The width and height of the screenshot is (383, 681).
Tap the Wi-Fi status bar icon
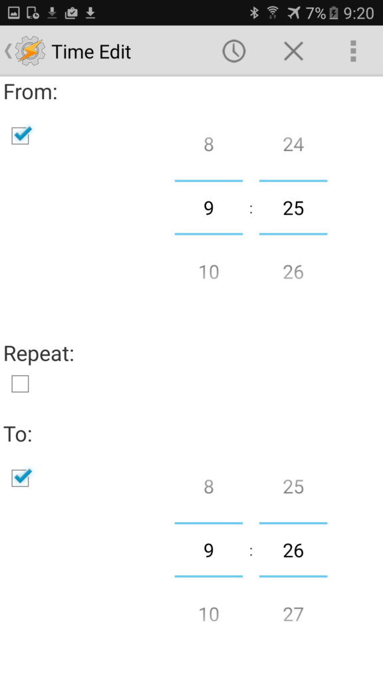[x=273, y=13]
